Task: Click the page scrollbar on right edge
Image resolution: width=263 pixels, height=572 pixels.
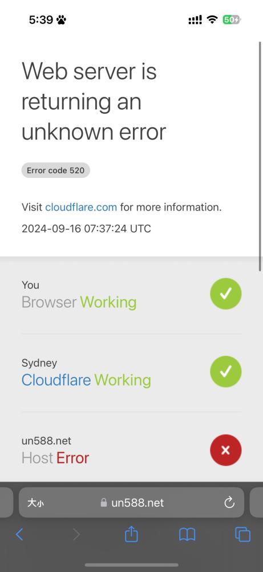Action: point(260,157)
